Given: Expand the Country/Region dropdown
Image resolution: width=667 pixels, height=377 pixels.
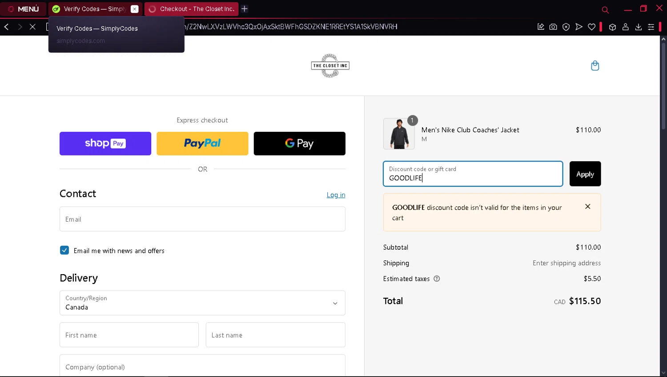Looking at the screenshot, I should tap(202, 303).
